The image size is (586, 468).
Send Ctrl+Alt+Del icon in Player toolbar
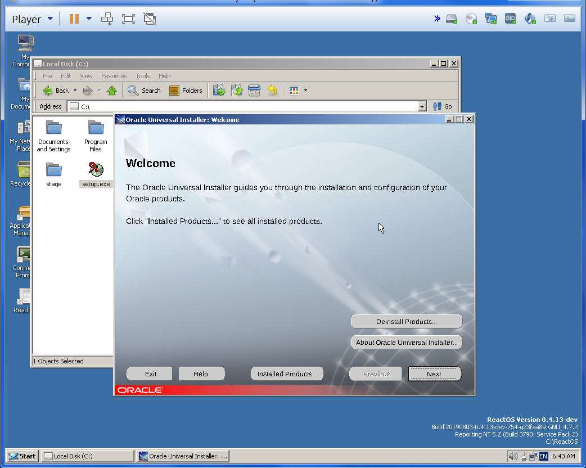point(107,19)
